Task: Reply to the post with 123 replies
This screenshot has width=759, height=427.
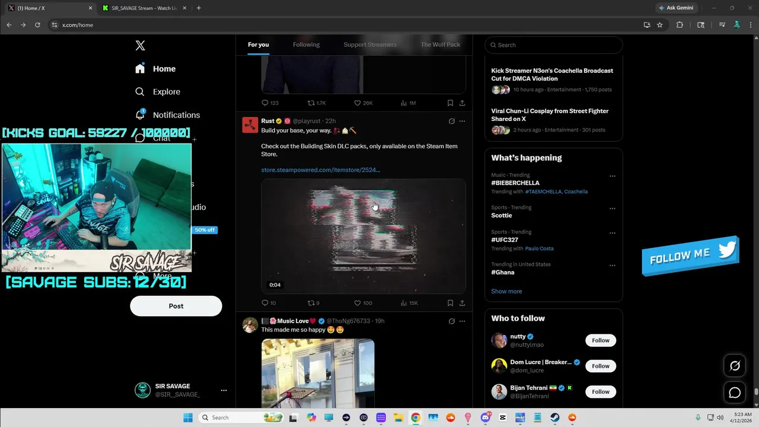Action: 270,103
